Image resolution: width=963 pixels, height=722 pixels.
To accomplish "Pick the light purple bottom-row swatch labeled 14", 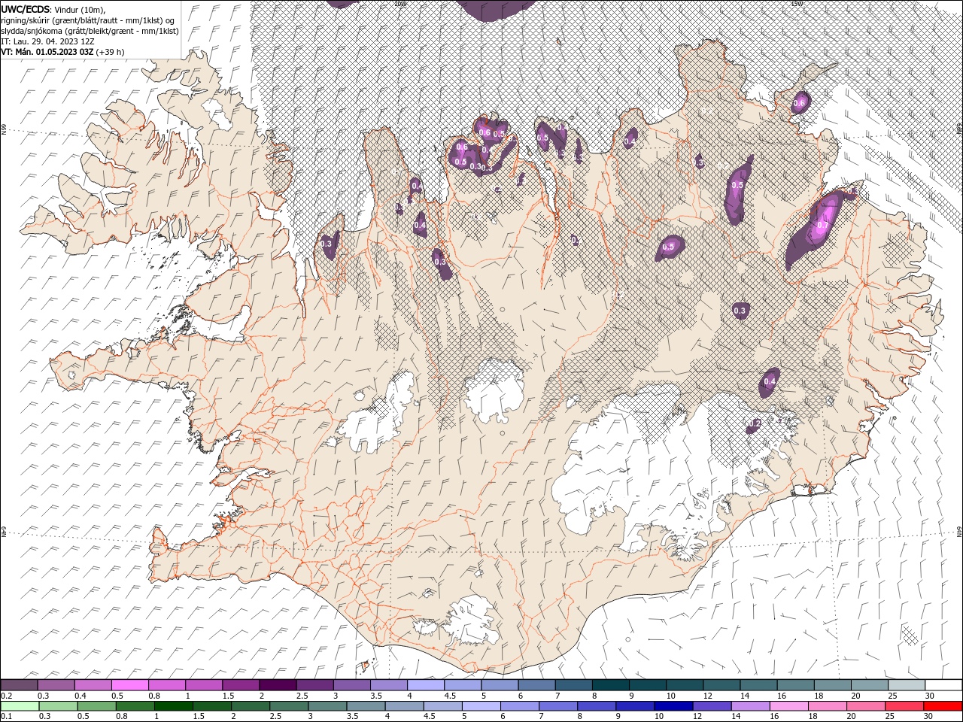I will (750, 706).
